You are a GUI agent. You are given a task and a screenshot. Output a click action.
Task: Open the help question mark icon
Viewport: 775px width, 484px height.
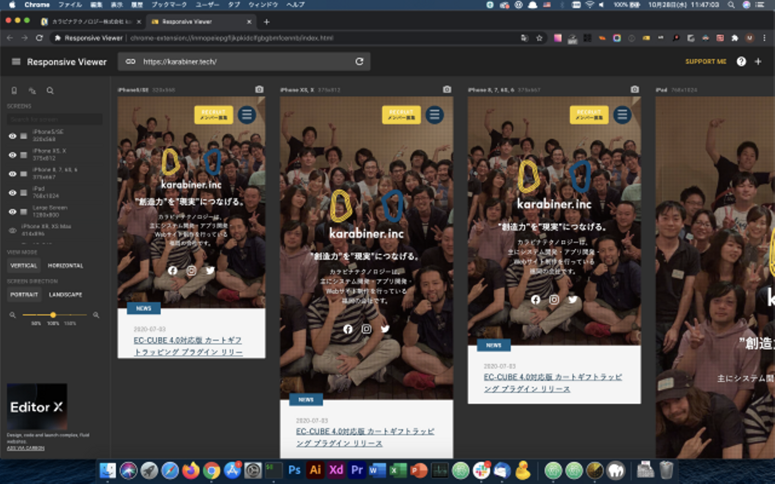[741, 62]
